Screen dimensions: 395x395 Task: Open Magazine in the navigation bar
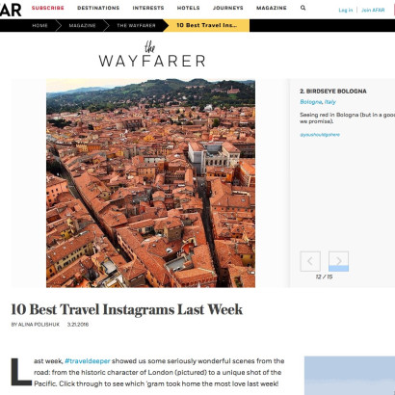[x=272, y=8]
